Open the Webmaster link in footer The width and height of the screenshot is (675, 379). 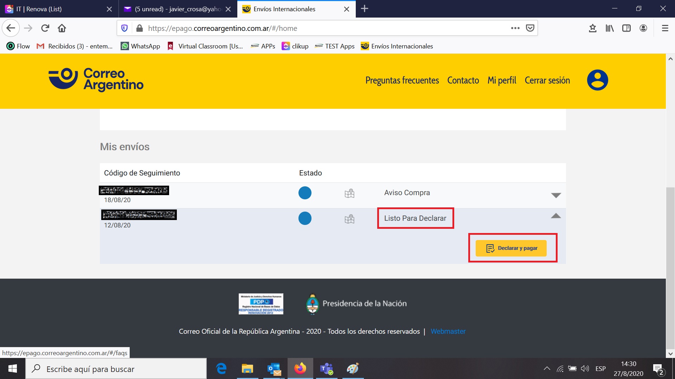(x=448, y=331)
